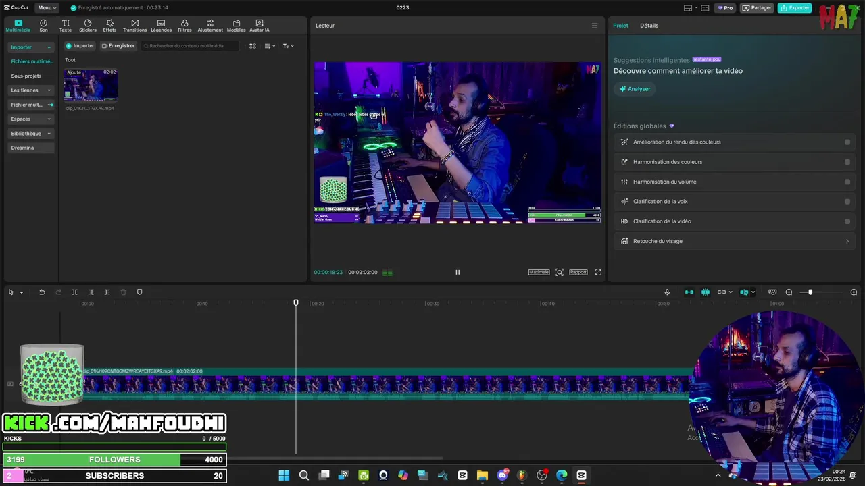The image size is (865, 486).
Task: Open the media filter dropdown
Action: (288, 46)
